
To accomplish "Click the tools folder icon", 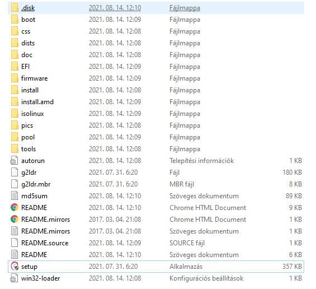I will pyautogui.click(x=15, y=149).
